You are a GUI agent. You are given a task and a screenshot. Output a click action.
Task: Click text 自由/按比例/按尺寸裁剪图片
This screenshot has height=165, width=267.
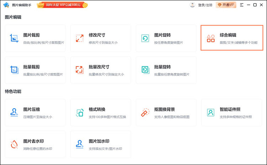tap(43, 43)
